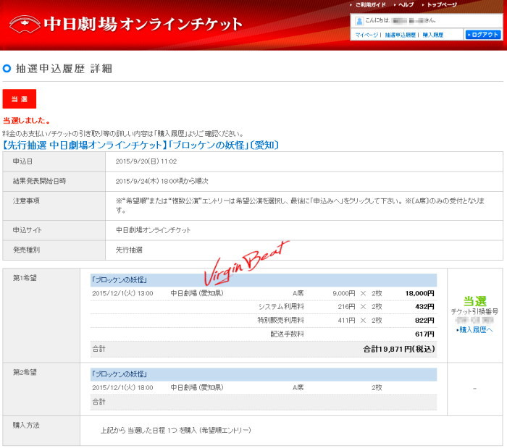Click the 第1希望 label
The height and width of the screenshot is (448, 507).
(x=25, y=278)
